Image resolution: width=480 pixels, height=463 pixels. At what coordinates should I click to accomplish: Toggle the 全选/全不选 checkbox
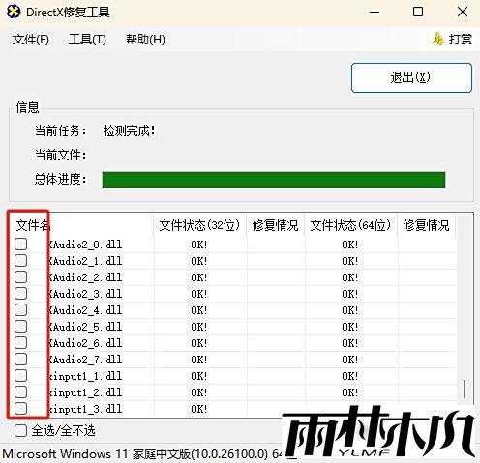click(x=20, y=430)
